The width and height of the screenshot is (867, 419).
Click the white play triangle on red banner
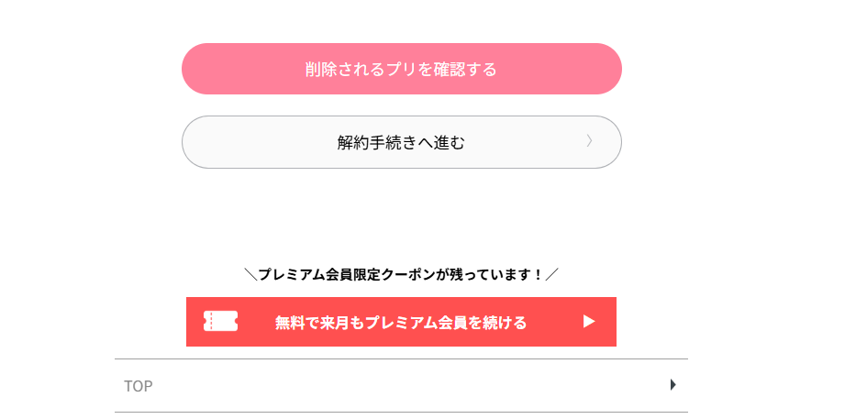[589, 322]
